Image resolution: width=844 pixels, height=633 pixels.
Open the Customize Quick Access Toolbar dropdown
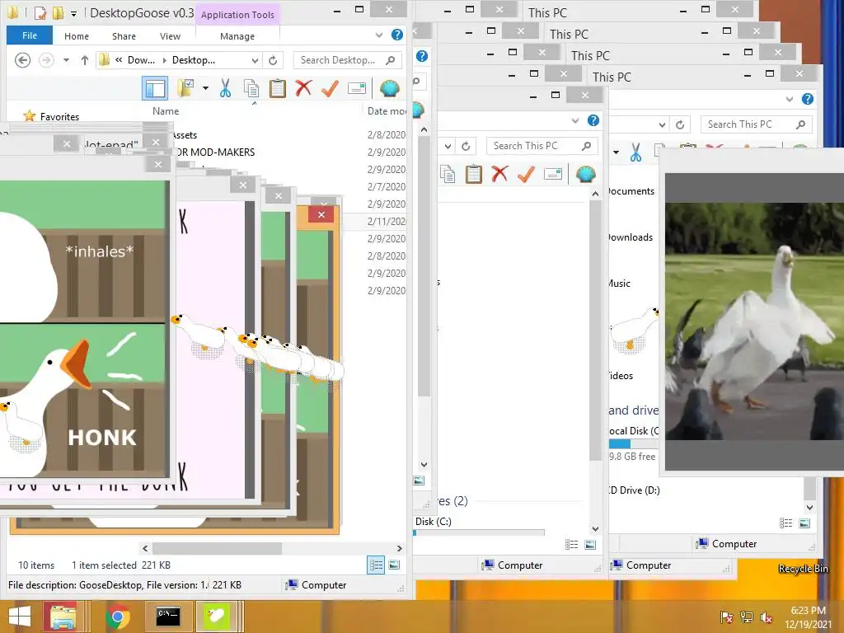coord(73,13)
